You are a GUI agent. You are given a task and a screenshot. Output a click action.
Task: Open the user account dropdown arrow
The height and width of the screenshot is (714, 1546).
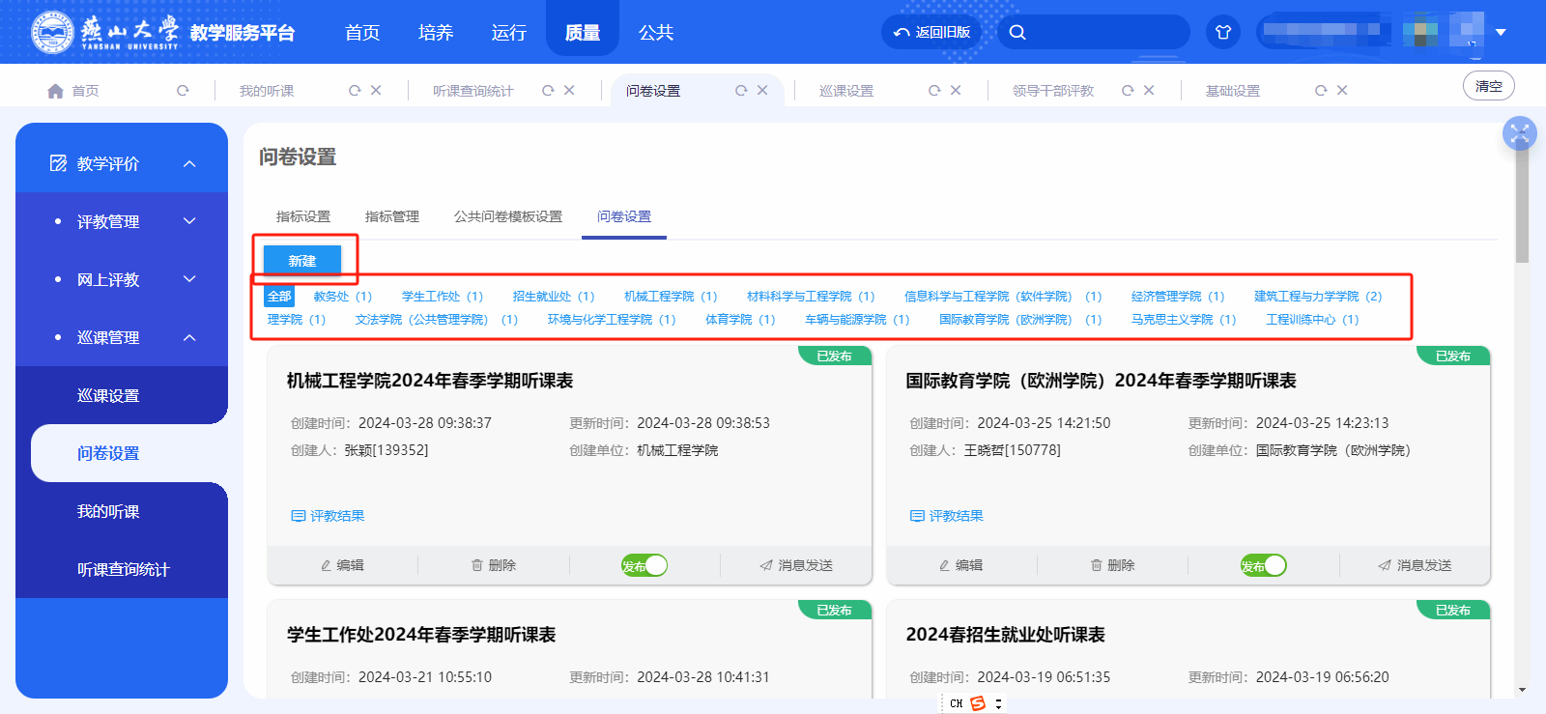[1501, 32]
